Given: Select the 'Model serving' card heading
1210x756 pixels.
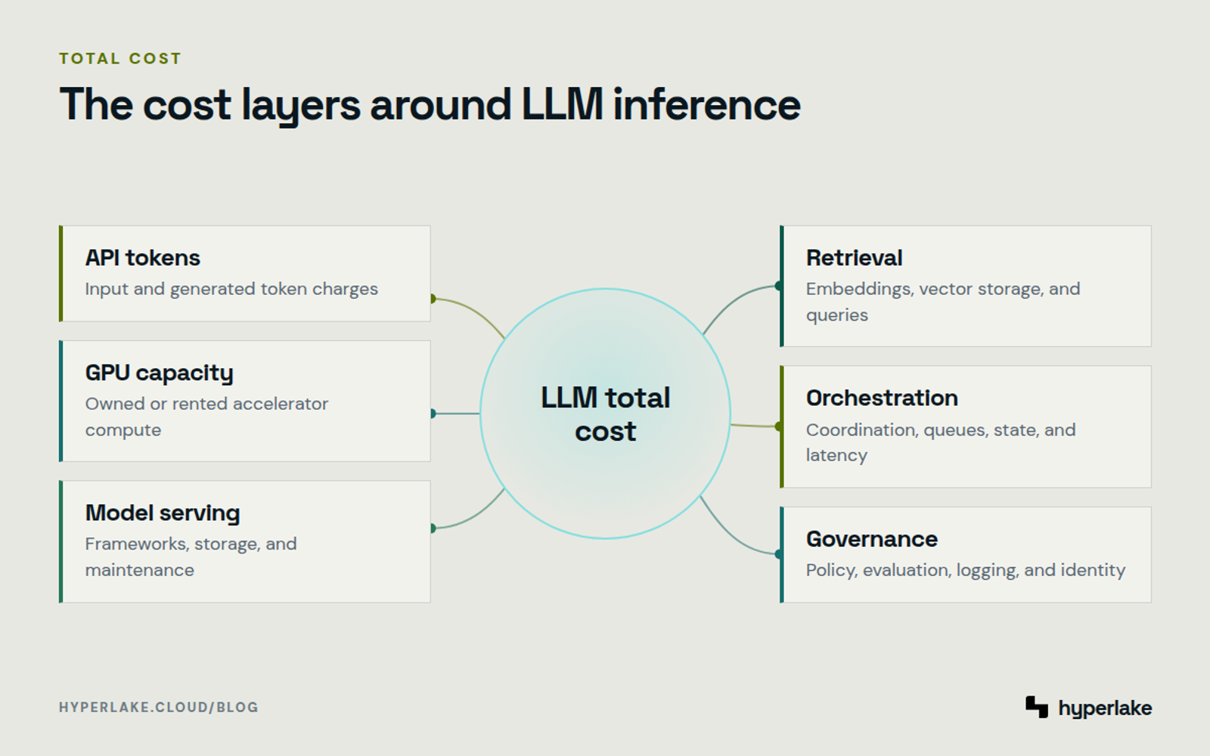Looking at the screenshot, I should pos(163,513).
